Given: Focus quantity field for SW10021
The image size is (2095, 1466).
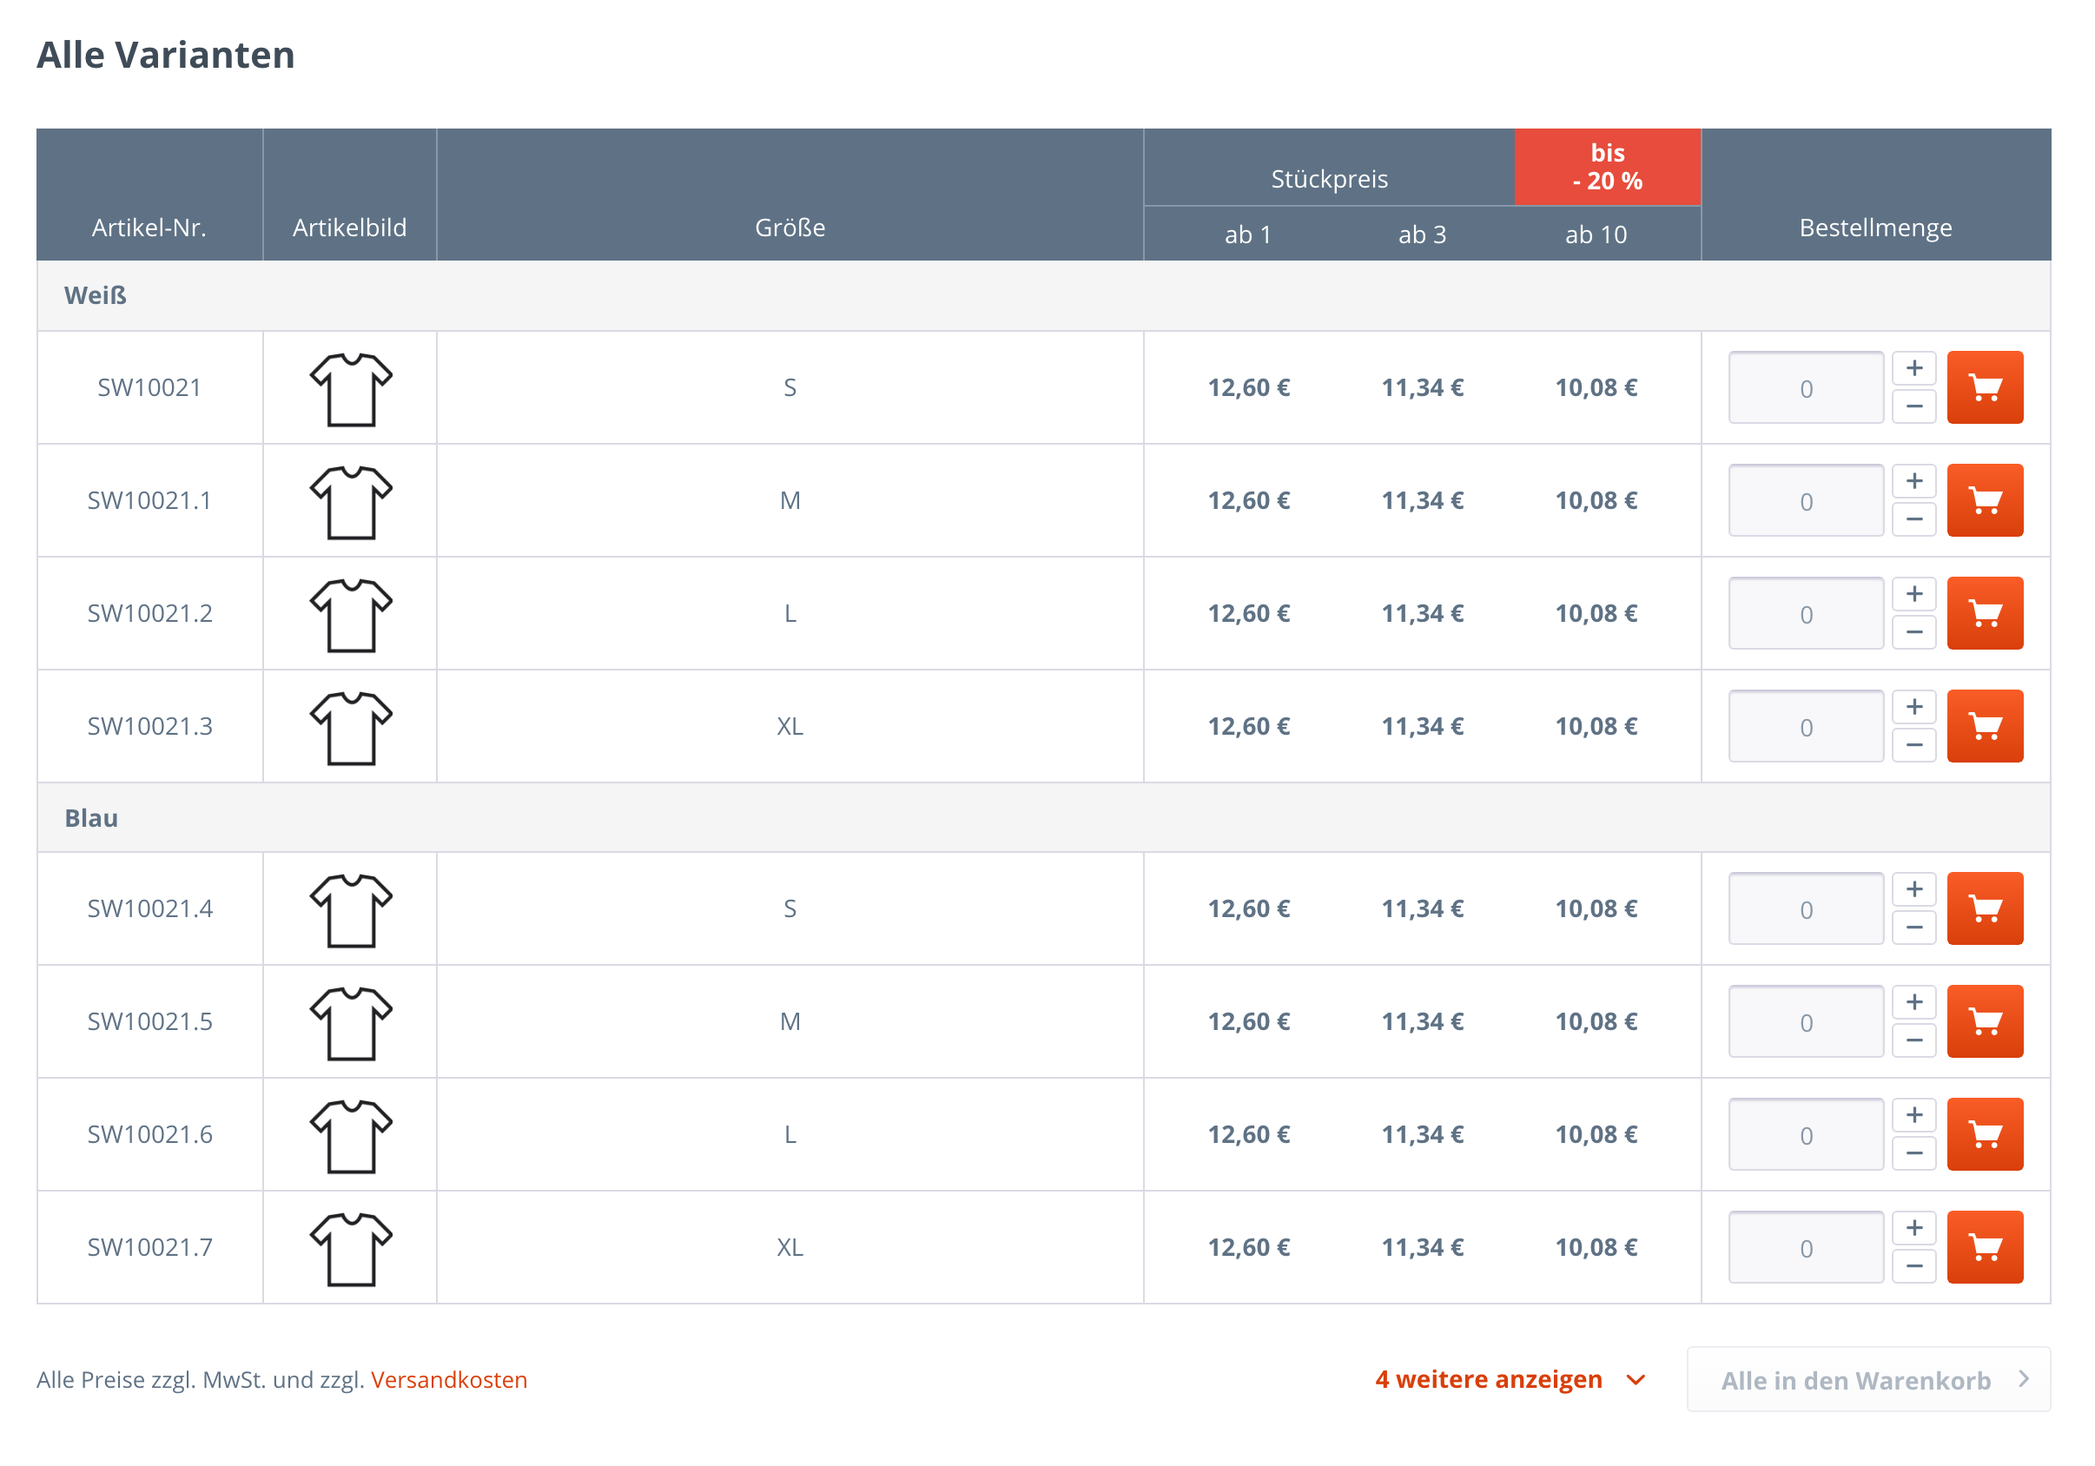Looking at the screenshot, I should click(x=1806, y=387).
